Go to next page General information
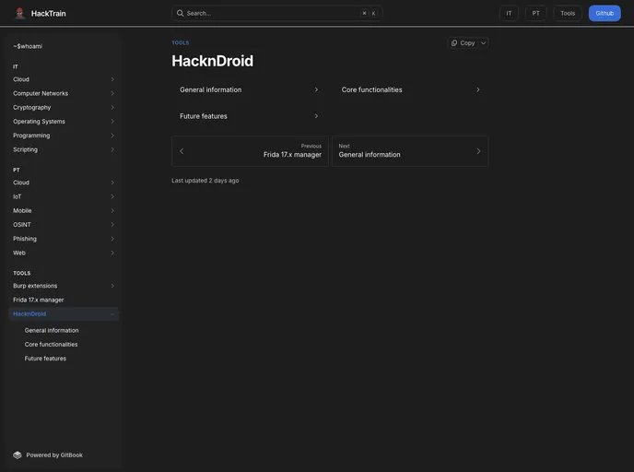634x472 pixels. 410,151
